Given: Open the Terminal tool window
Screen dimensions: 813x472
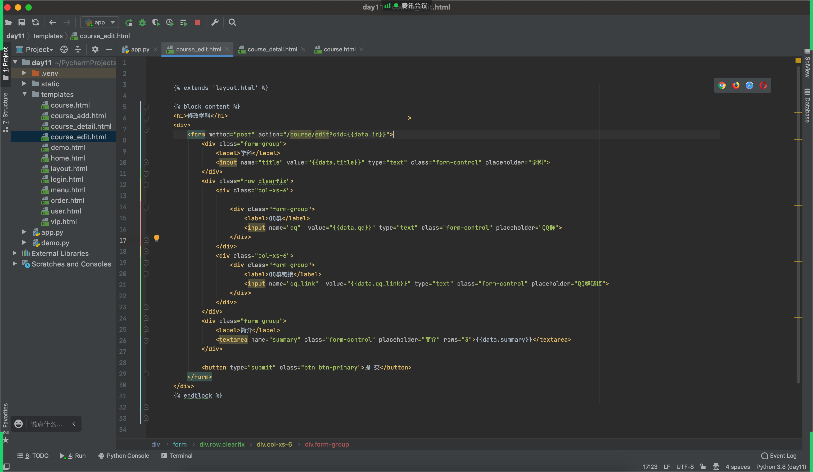Looking at the screenshot, I should 177,456.
